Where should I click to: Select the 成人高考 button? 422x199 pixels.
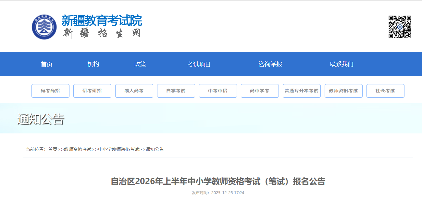(134, 91)
